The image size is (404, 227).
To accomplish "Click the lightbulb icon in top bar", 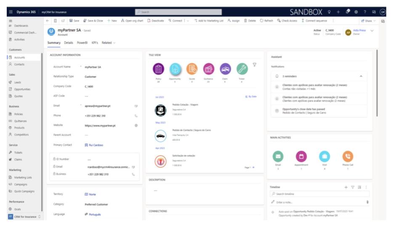I will click(329, 12).
